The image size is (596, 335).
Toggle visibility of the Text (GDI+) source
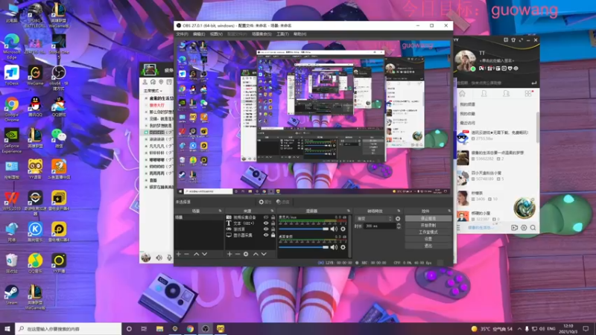click(x=266, y=223)
